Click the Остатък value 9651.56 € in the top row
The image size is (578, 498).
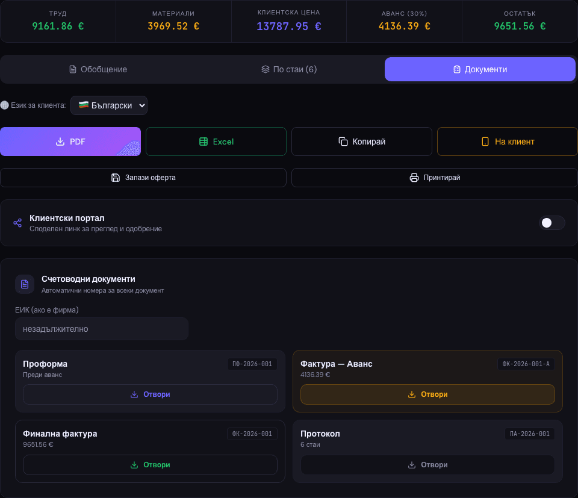point(520,26)
